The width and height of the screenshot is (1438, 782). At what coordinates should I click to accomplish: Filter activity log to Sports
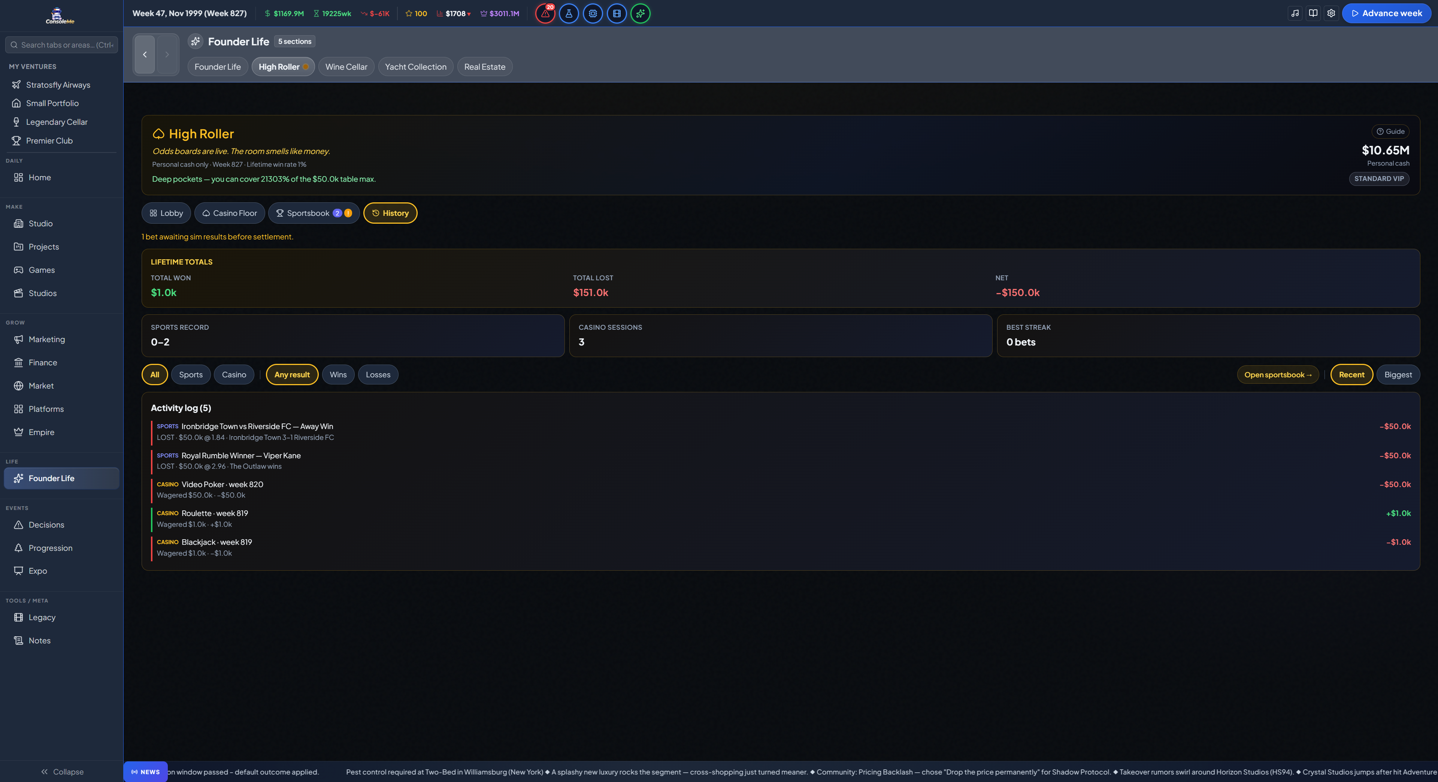(191, 375)
